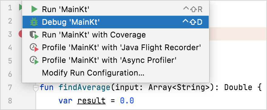The height and width of the screenshot is (110, 267).
Task: Toggle the red breakpoint on line 3
Action: pos(20,34)
